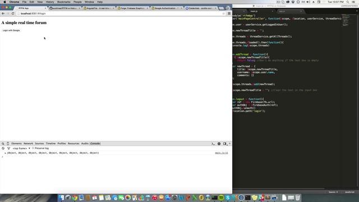Enable the Preserve log checkbox
Viewport: 359px width, 202px height.
pyautogui.click(x=33, y=148)
